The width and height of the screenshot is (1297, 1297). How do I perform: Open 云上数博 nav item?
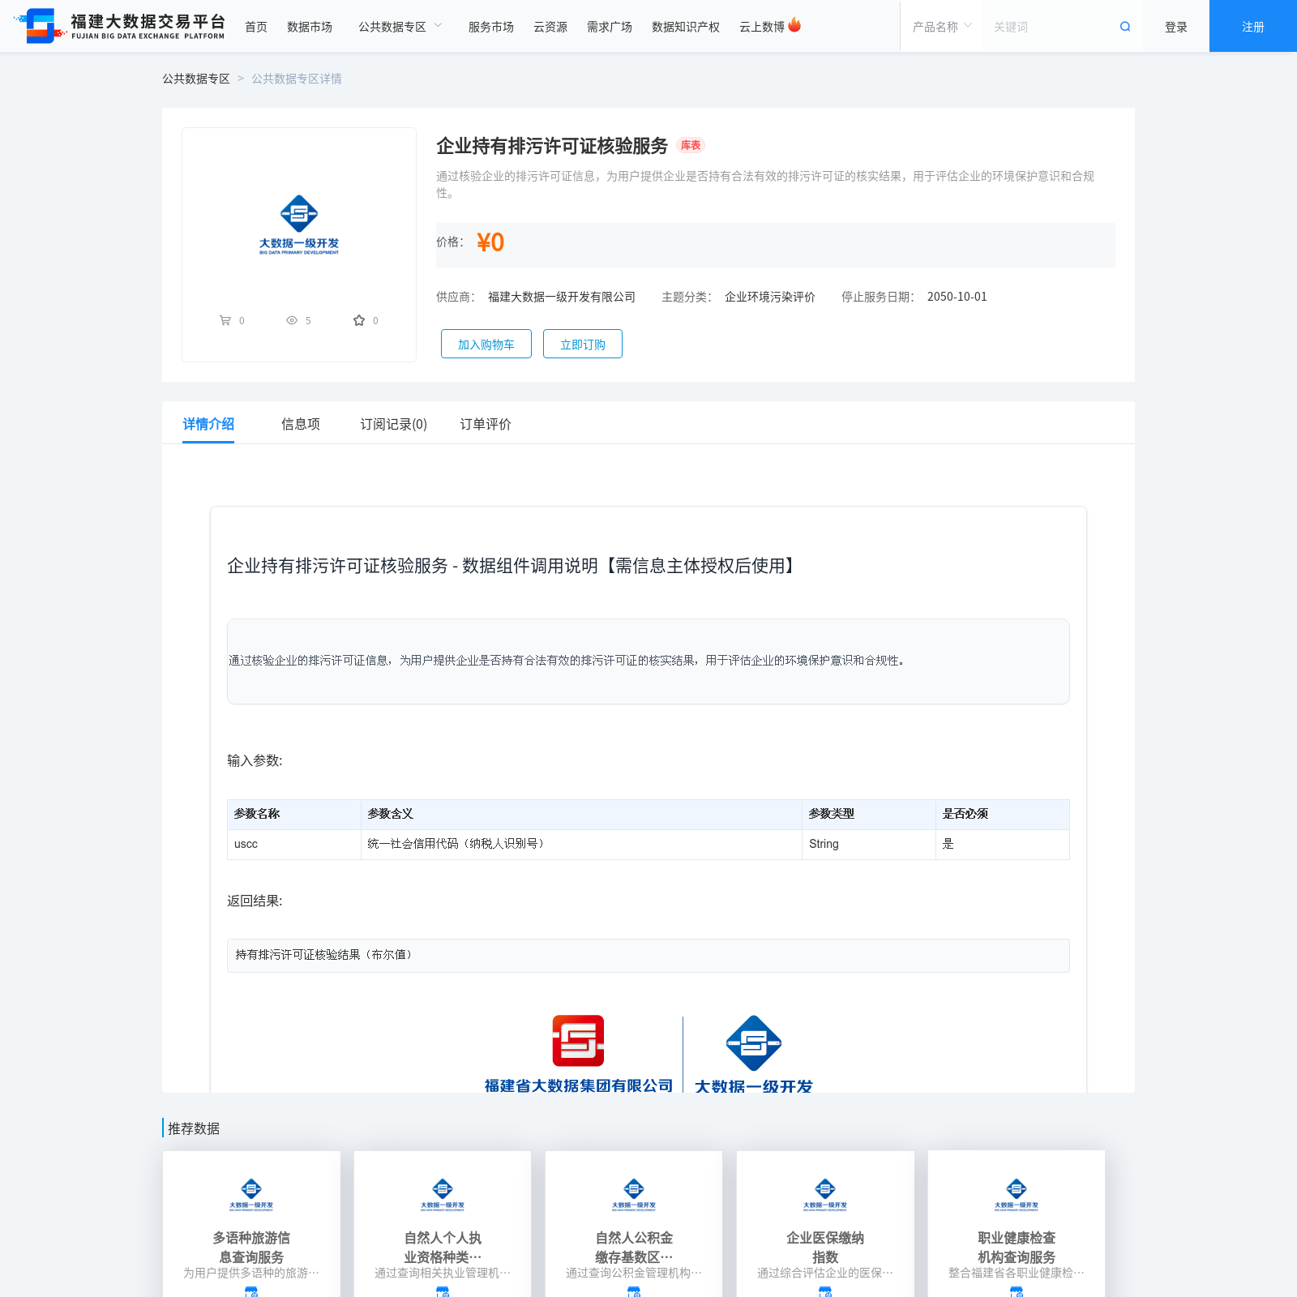[x=762, y=27]
